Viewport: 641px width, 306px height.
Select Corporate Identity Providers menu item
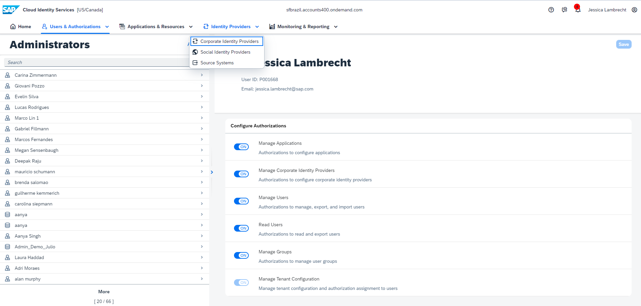click(227, 41)
